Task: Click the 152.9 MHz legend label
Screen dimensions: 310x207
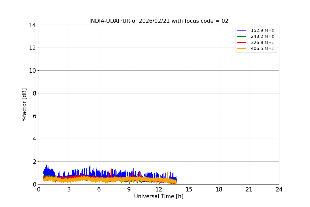Action: coord(262,31)
